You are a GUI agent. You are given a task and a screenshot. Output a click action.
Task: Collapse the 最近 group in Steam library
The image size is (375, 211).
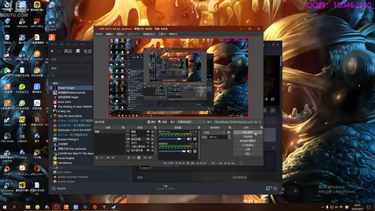point(51,83)
